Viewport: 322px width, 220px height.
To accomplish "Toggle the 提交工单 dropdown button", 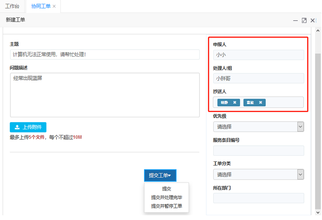I will 160,176.
